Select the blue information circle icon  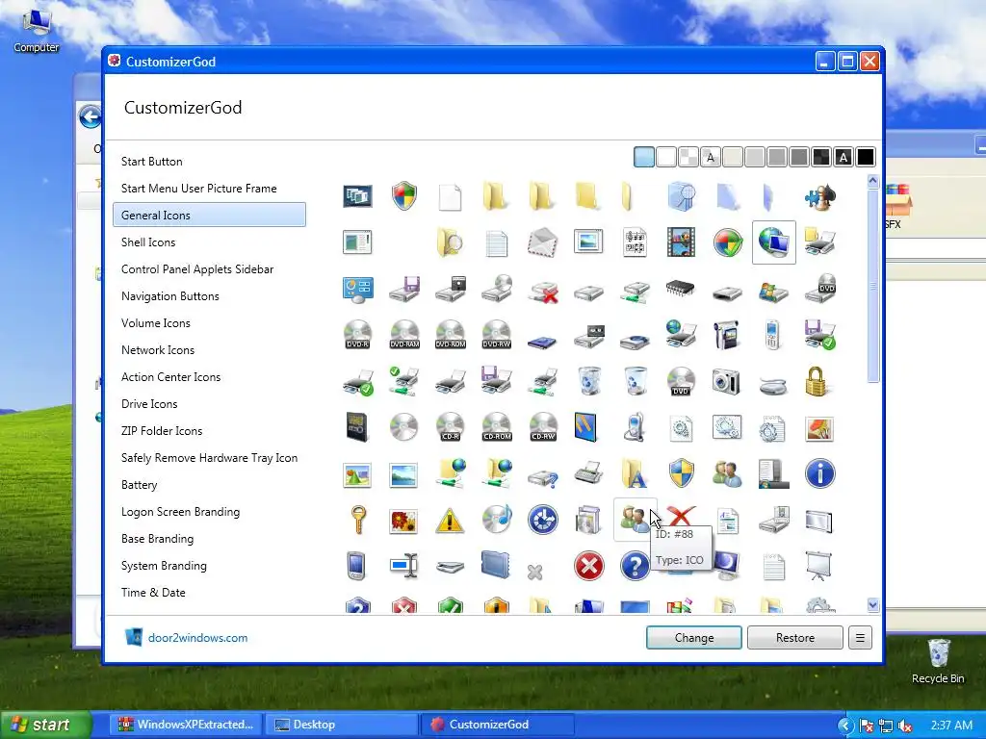(820, 473)
